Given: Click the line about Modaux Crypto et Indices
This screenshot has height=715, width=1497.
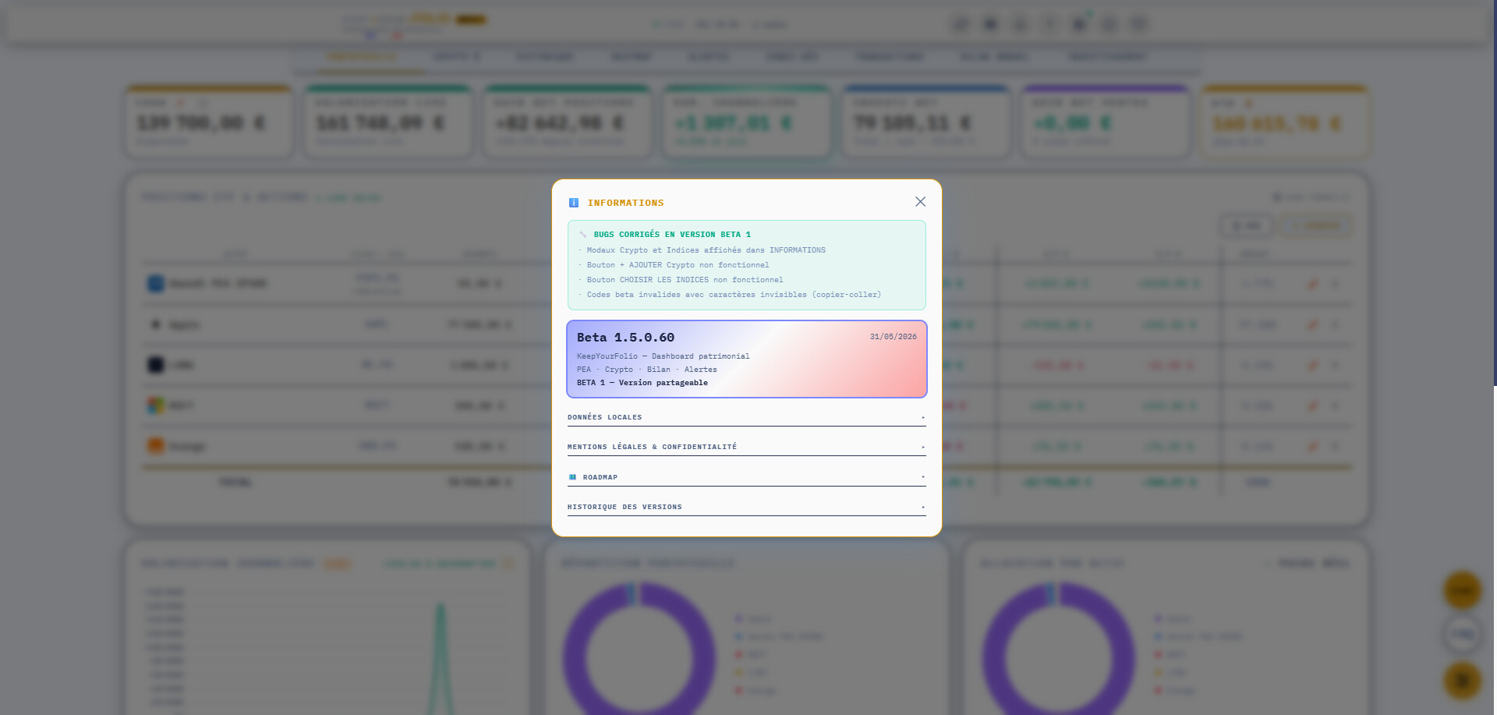Looking at the screenshot, I should (706, 250).
